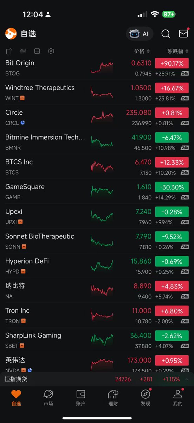Image resolution: width=194 pixels, height=423 pixels.
Task: Switch to the chart trend view icon
Action: click(23, 51)
